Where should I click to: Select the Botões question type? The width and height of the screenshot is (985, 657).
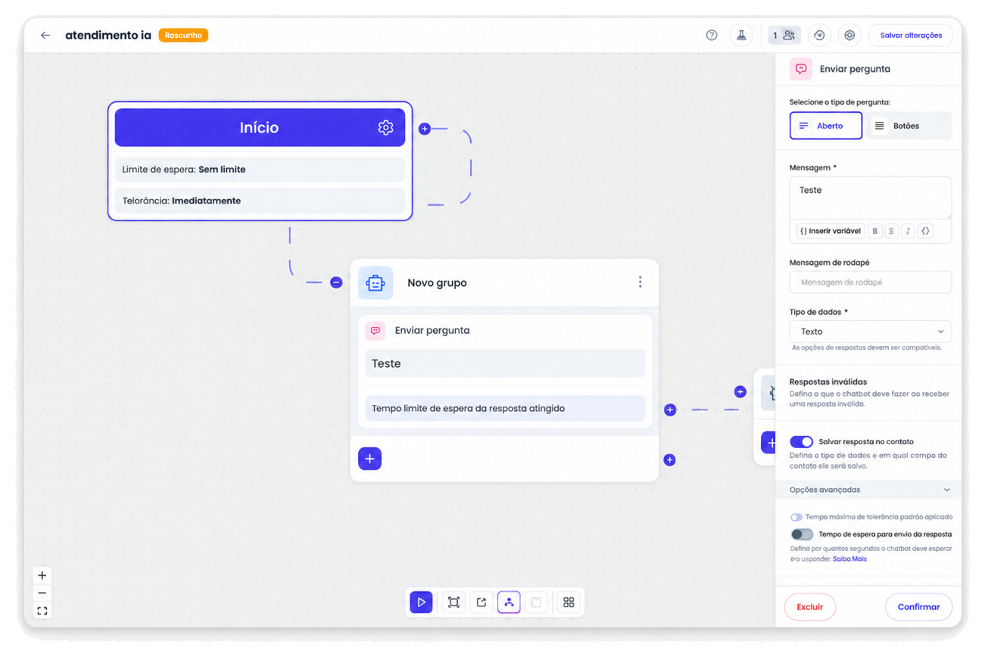pos(909,126)
